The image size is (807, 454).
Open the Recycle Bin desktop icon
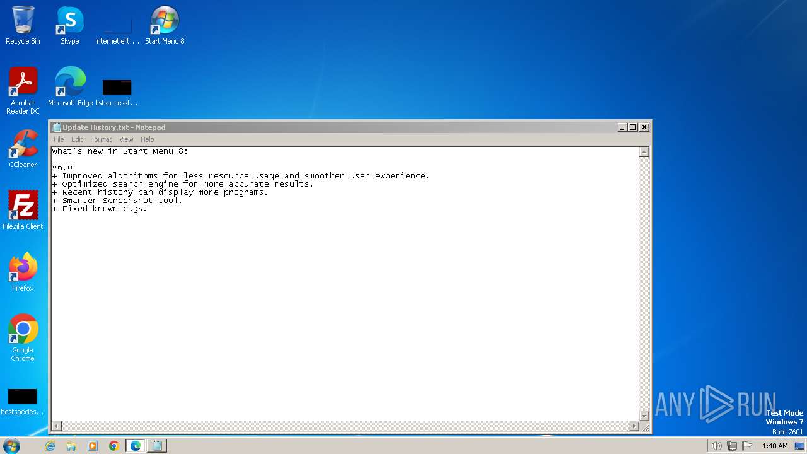(23, 25)
